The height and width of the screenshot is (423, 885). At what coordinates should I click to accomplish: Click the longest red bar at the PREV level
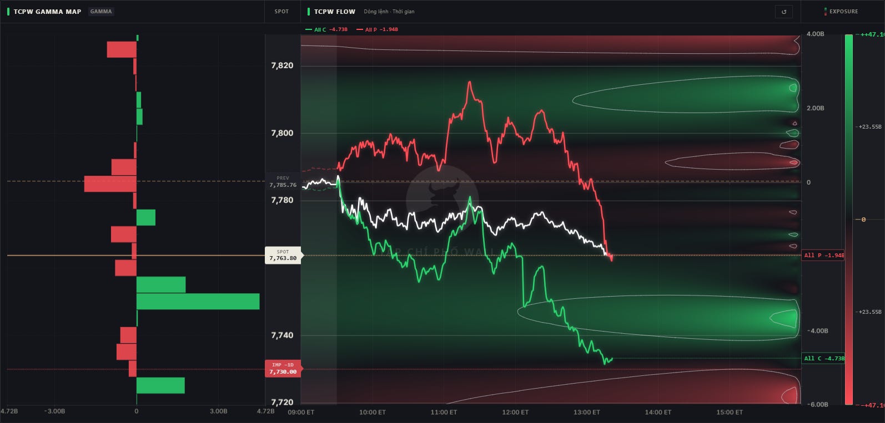(x=110, y=184)
